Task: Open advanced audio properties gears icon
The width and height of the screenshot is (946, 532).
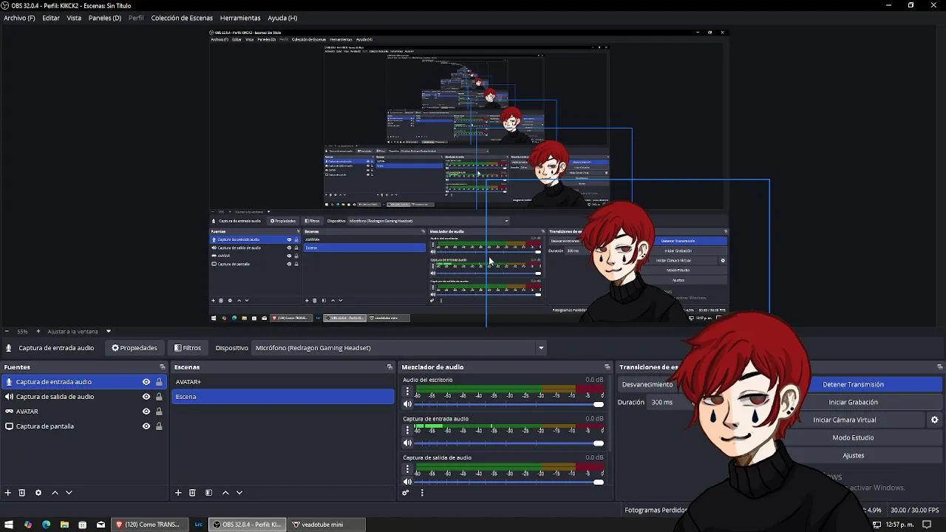Action: click(x=406, y=493)
